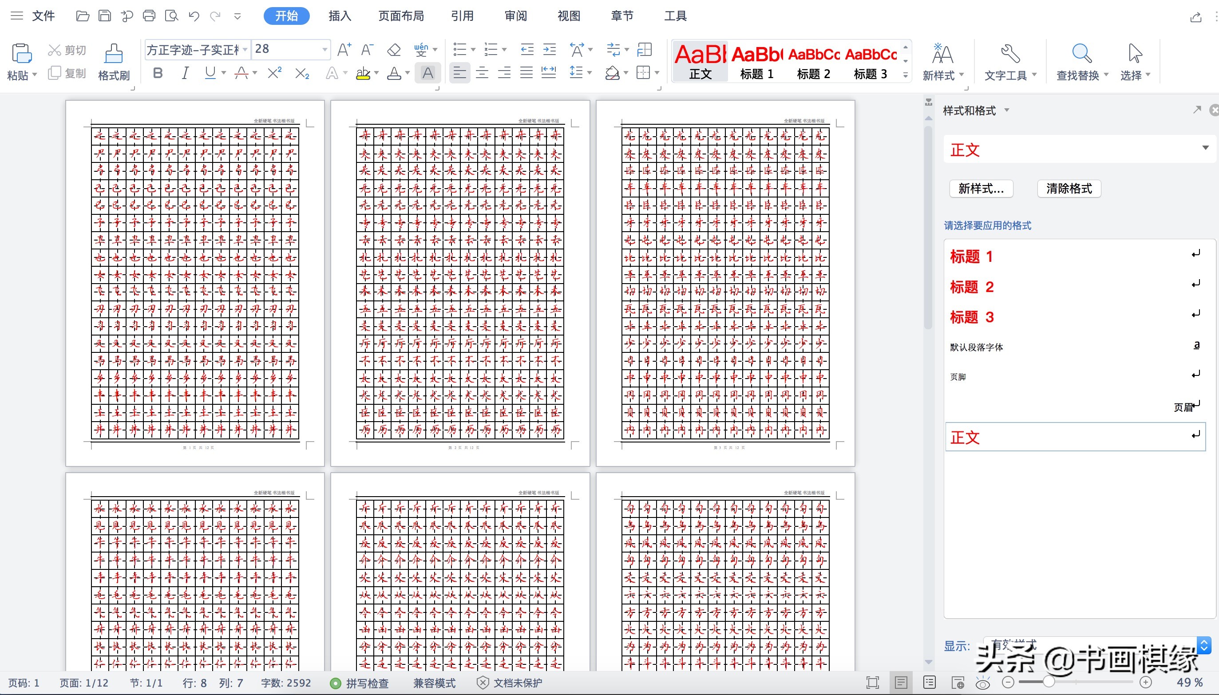This screenshot has height=695, width=1219.
Task: Switch to the 视图 tab
Action: pos(569,16)
